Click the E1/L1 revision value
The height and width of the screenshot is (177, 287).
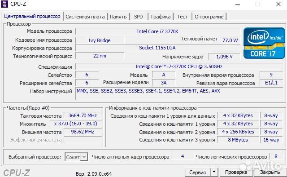271,83
